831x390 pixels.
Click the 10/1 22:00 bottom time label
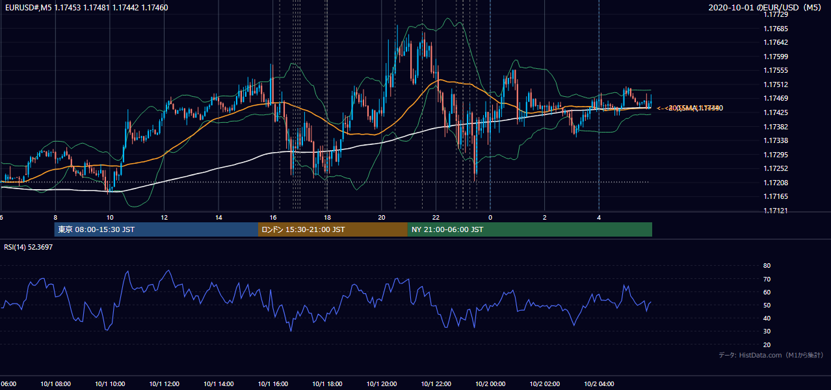pos(436,384)
